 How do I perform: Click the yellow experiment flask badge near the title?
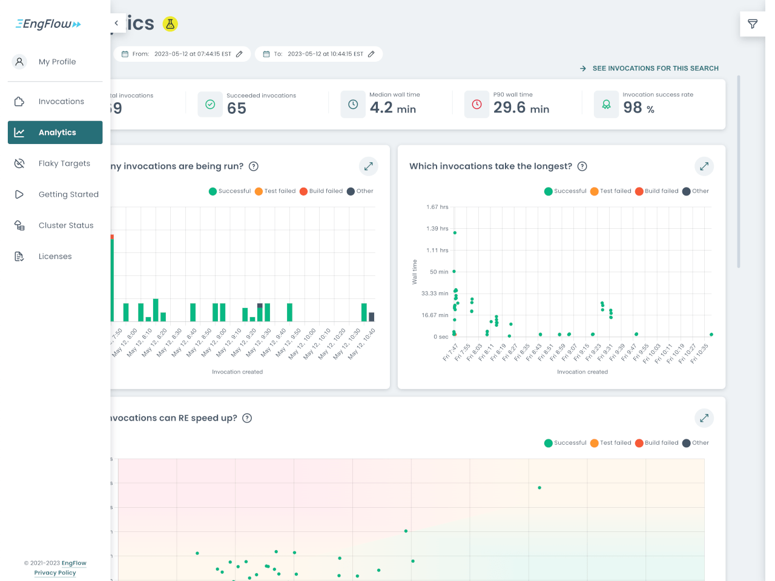(170, 24)
